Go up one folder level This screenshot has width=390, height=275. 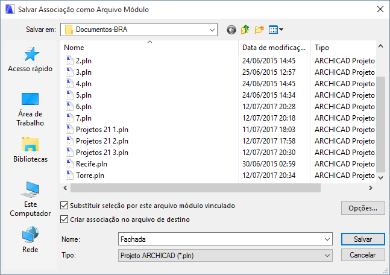pos(245,30)
